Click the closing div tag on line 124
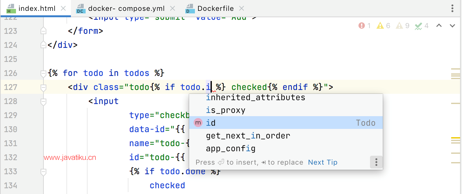This screenshot has width=462, height=194. coord(63,45)
